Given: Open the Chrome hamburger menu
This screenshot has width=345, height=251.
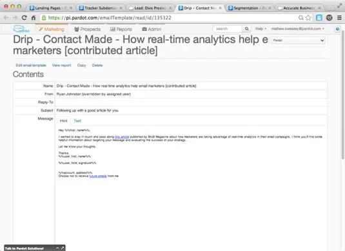Looking at the screenshot, I should (339, 18).
